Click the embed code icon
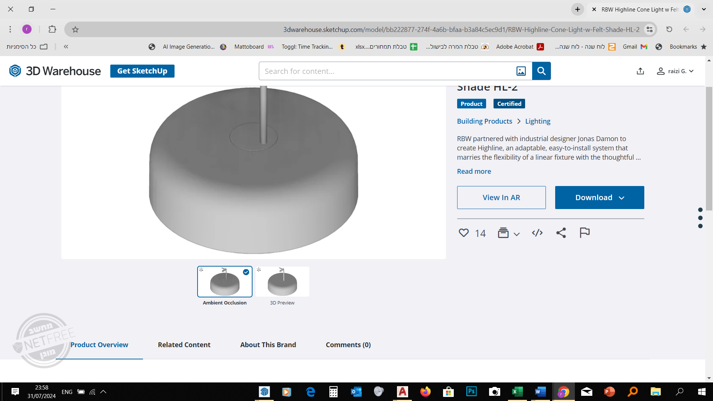 (537, 233)
